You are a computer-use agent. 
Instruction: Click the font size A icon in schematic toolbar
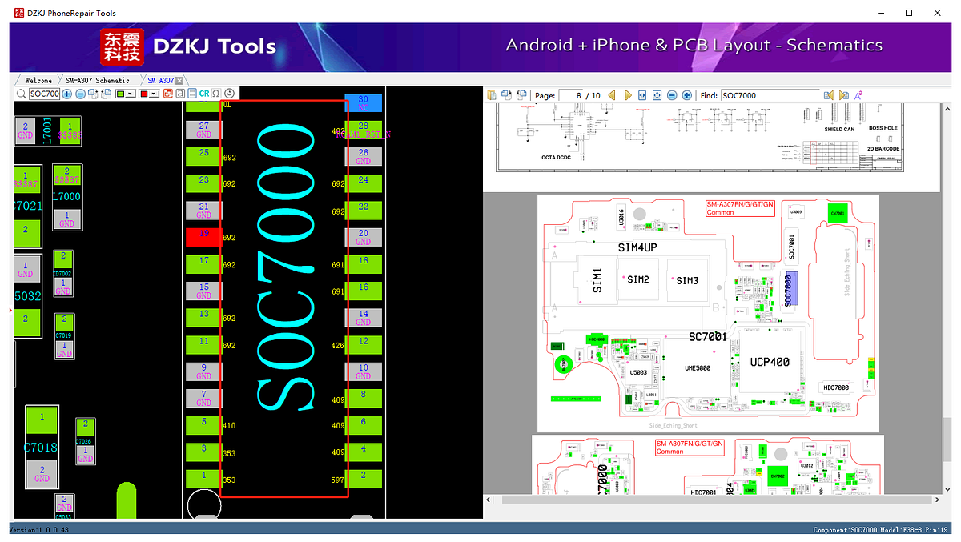[x=858, y=95]
